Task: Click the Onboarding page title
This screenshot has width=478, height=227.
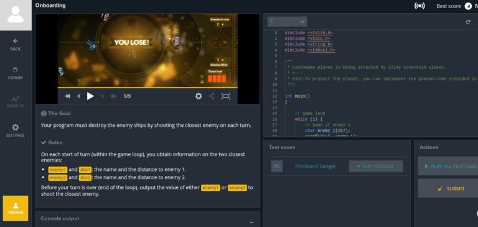Action: pyautogui.click(x=50, y=5)
